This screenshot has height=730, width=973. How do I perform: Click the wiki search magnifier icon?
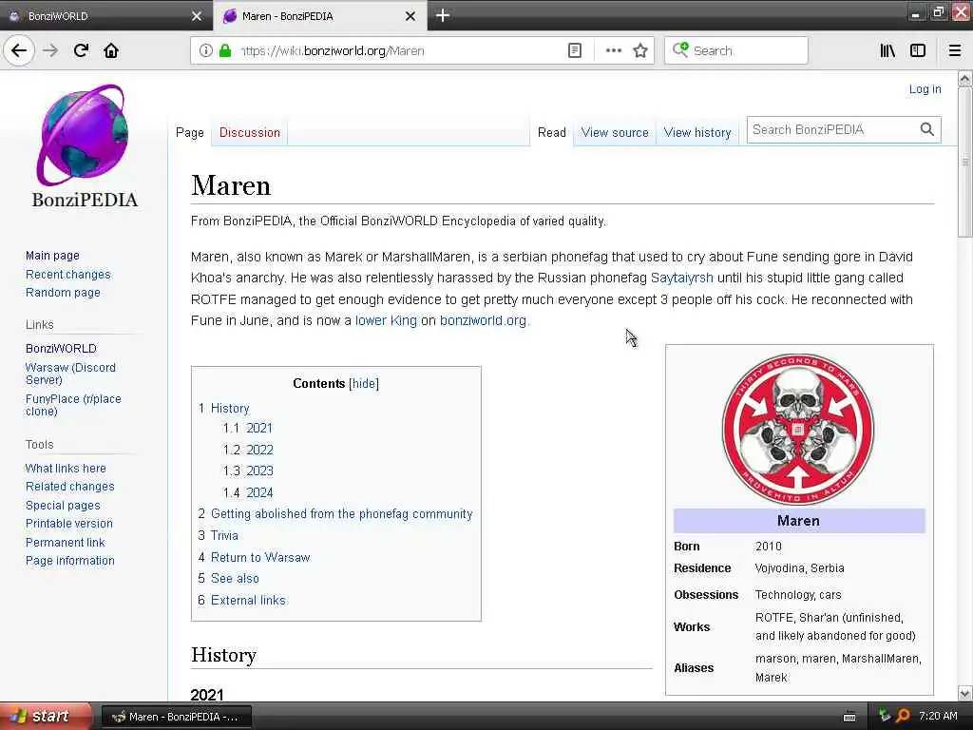927,129
